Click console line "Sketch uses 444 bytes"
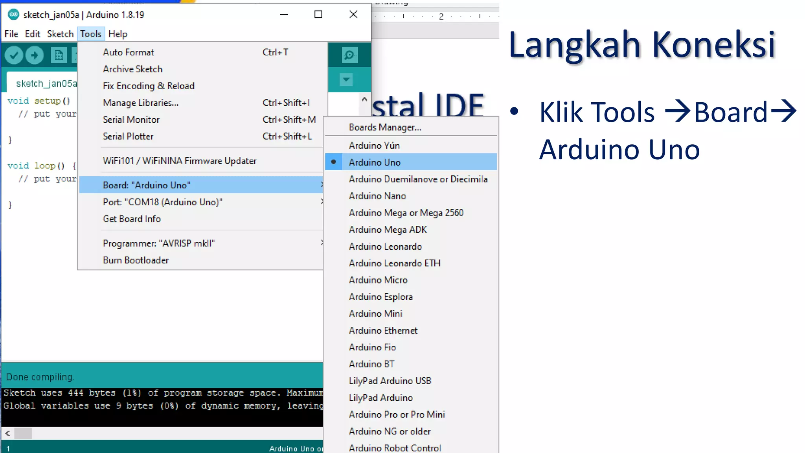 point(163,393)
